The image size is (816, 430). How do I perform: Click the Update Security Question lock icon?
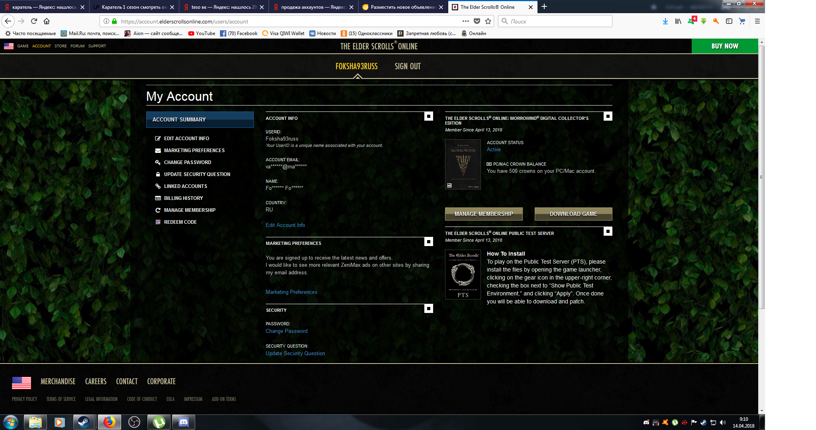pos(158,174)
